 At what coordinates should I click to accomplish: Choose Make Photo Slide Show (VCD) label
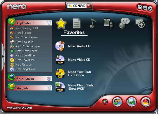click(81, 87)
